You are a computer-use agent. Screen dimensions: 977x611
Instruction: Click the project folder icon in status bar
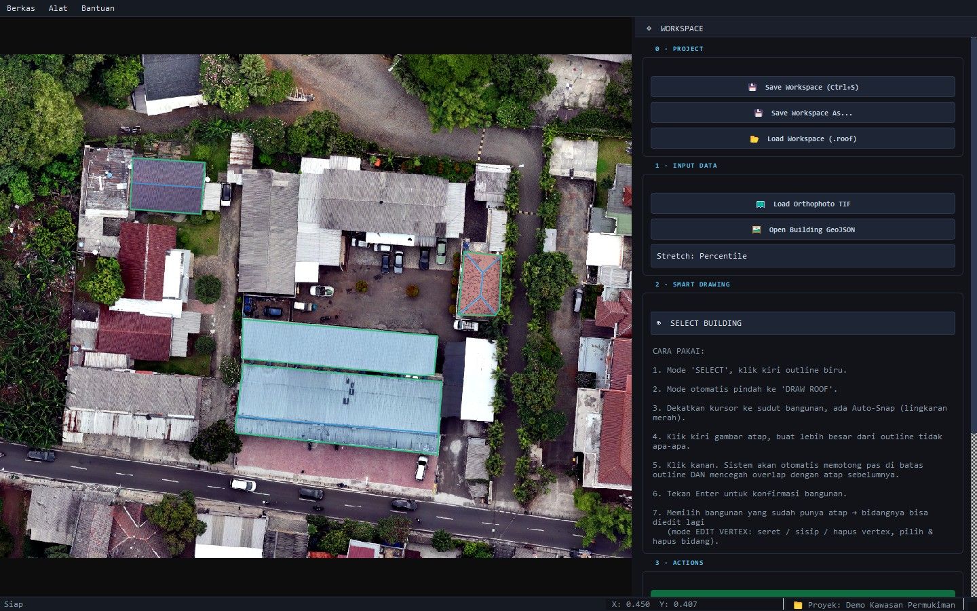coord(798,605)
